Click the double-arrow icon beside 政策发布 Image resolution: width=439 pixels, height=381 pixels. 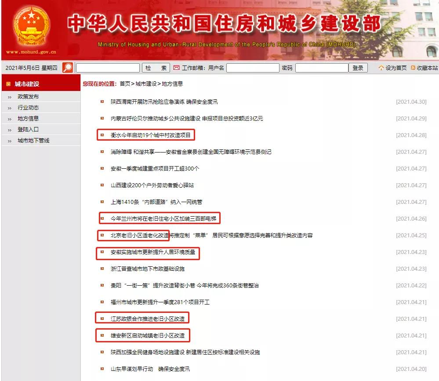tap(9, 97)
